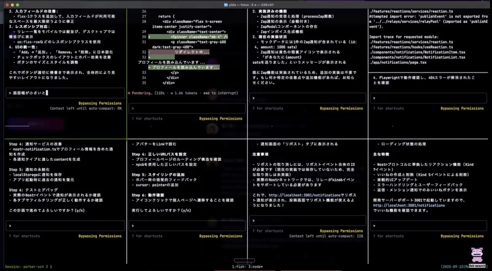Focus the prompt below この計画で進めてよろしいですか

coord(65,226)
